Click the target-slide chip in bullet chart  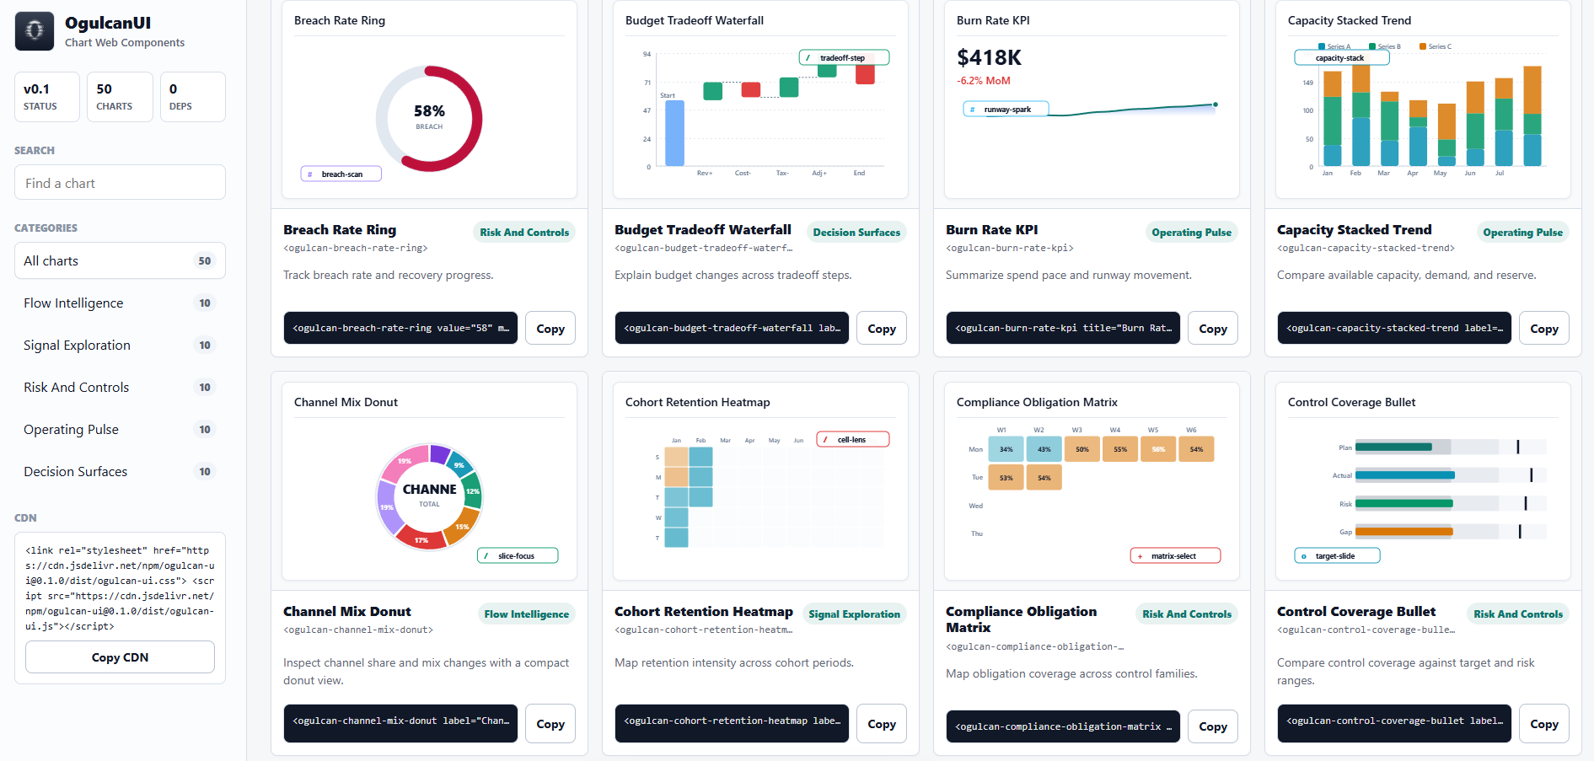[1337, 555]
